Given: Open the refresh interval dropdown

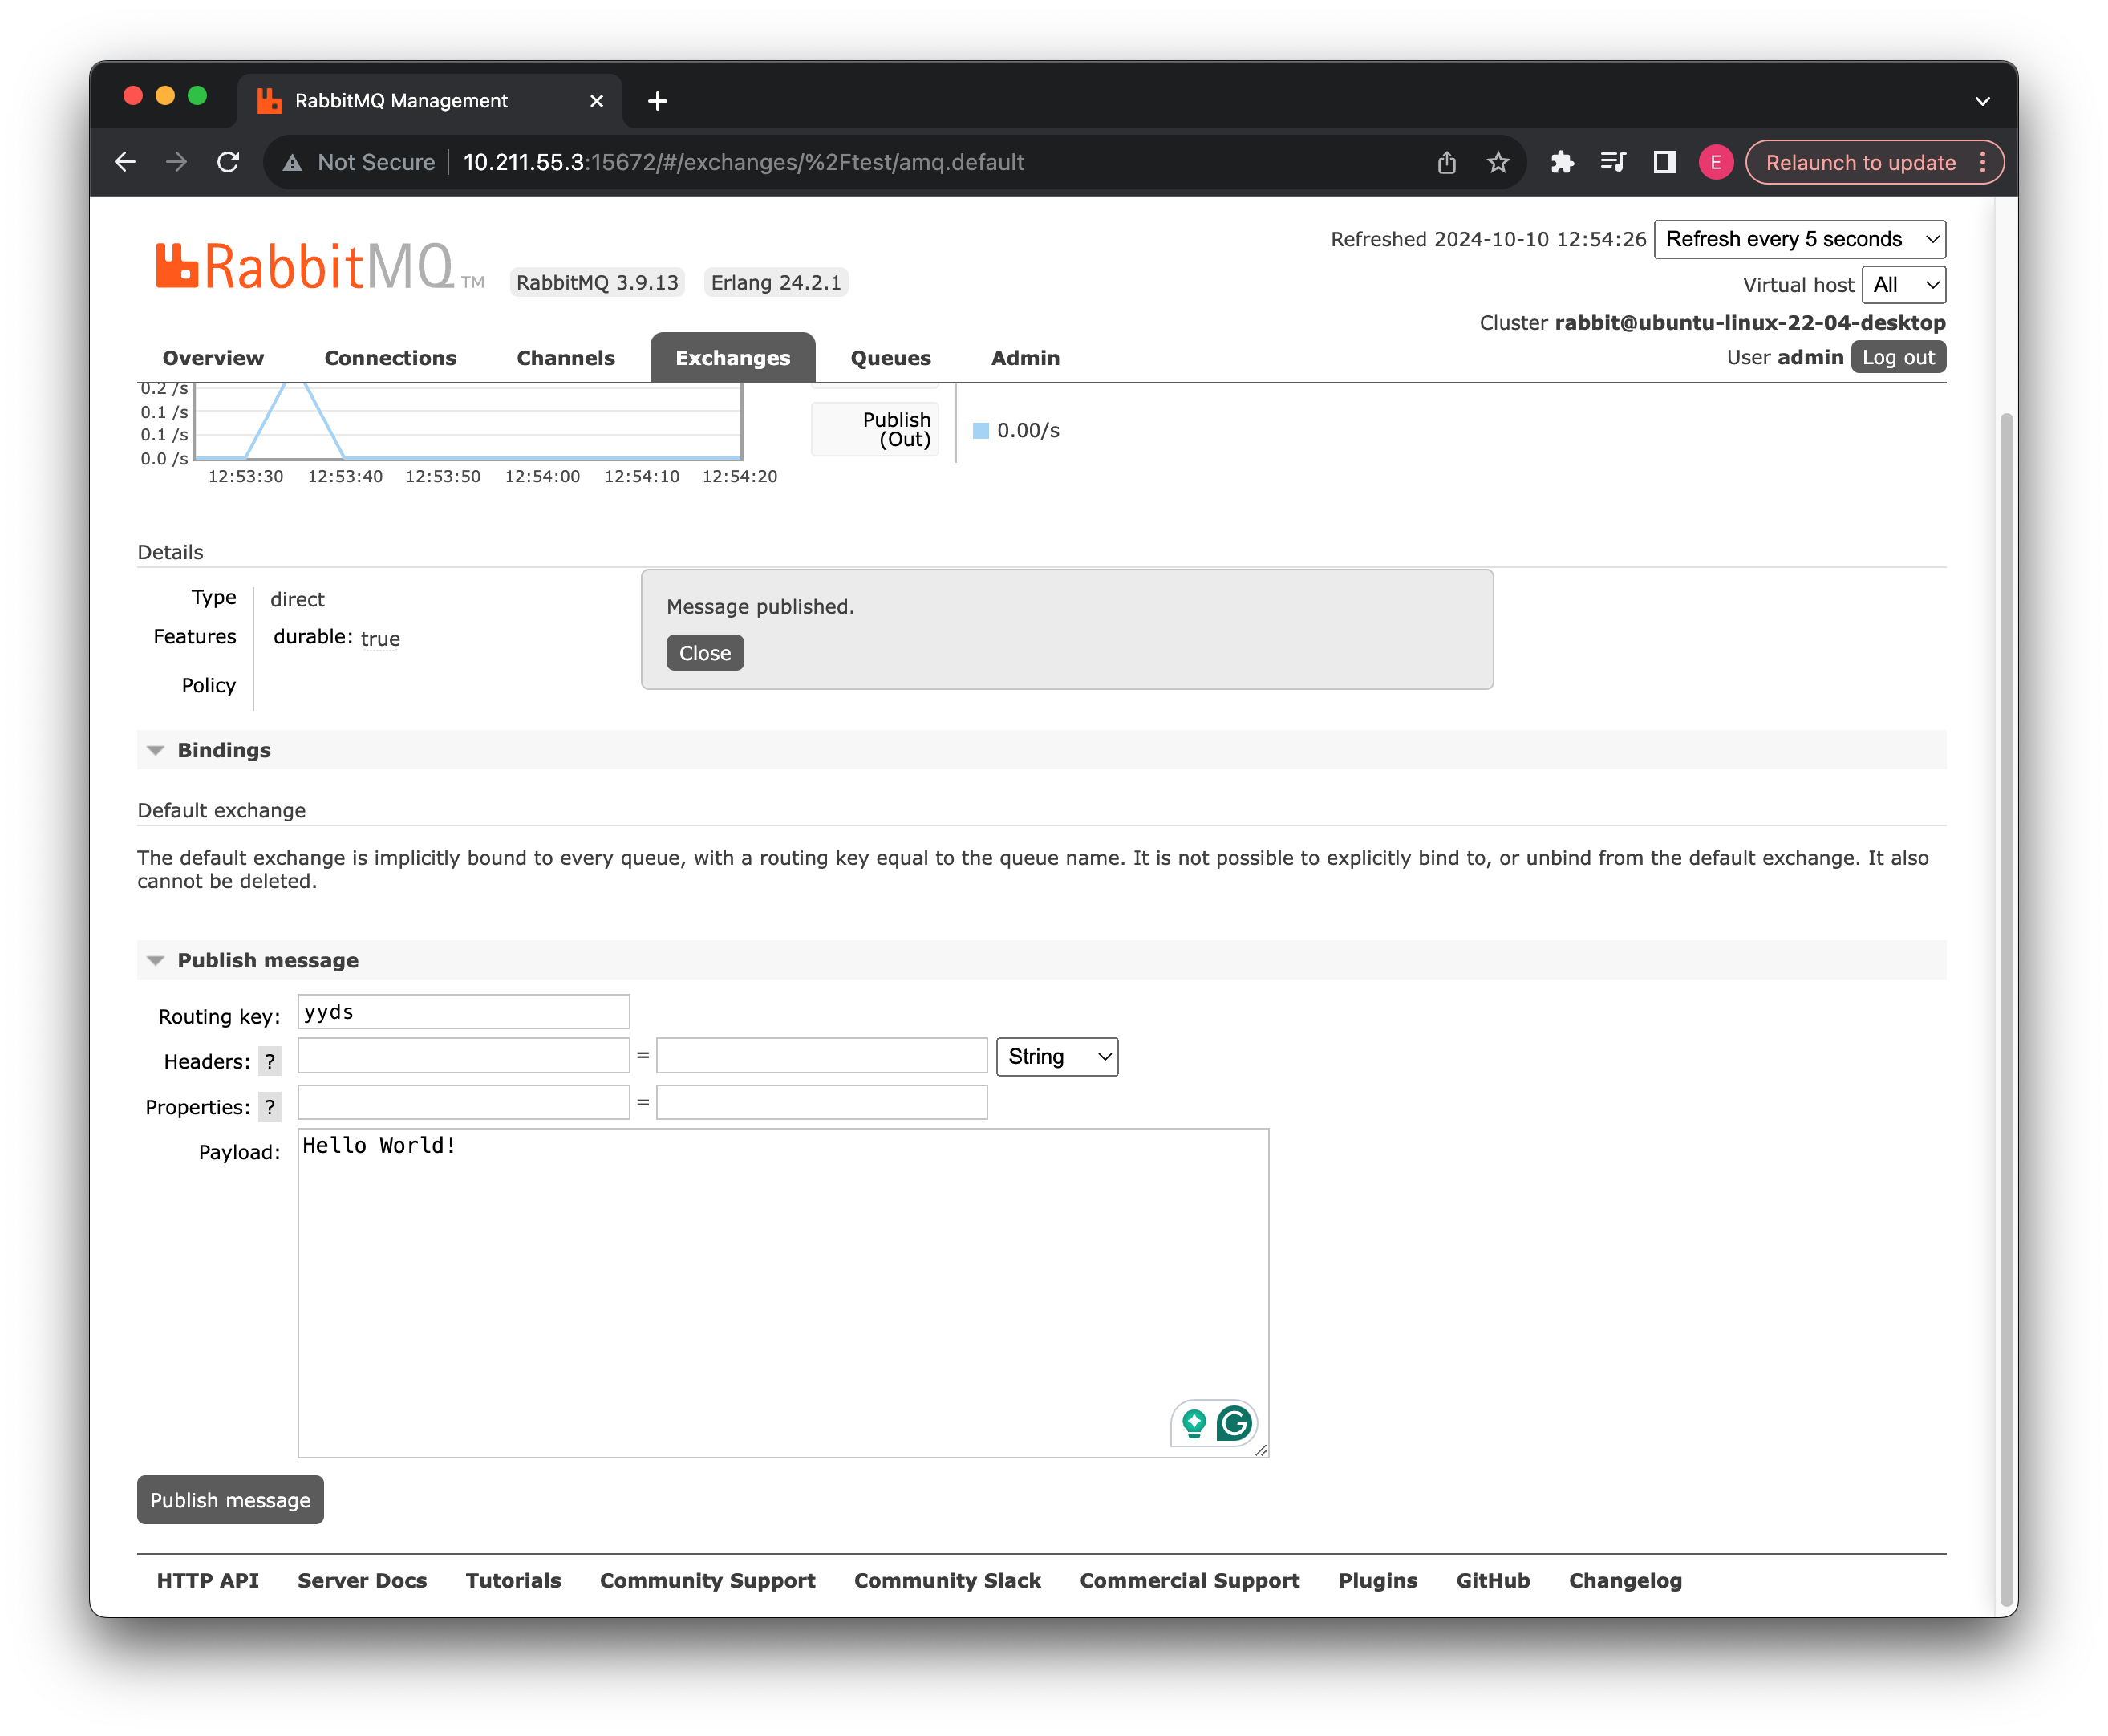Looking at the screenshot, I should click(1799, 239).
